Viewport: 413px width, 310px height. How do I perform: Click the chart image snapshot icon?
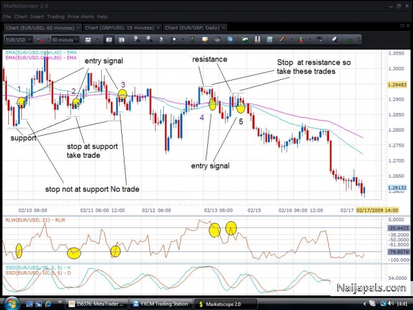pos(270,39)
